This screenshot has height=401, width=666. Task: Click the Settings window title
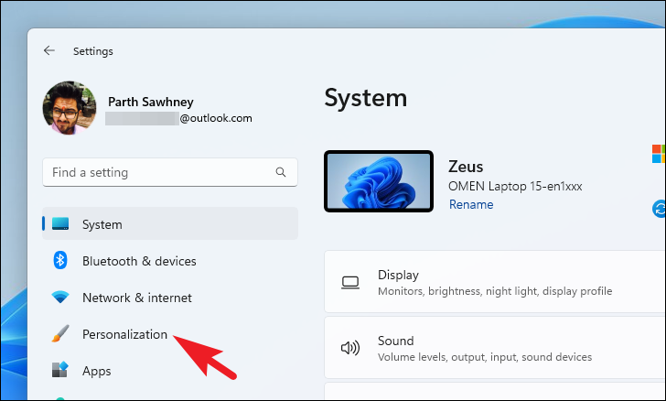point(93,51)
